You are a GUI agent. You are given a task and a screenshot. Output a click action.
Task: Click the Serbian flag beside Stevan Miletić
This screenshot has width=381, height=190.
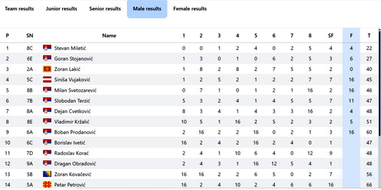coord(47,48)
